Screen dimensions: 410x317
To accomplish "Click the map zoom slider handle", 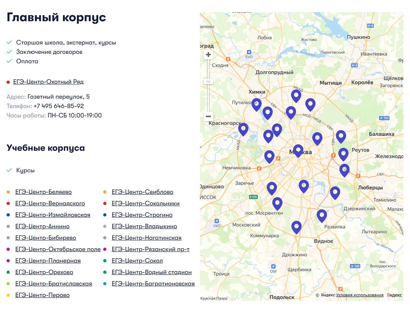I will tap(208, 81).
